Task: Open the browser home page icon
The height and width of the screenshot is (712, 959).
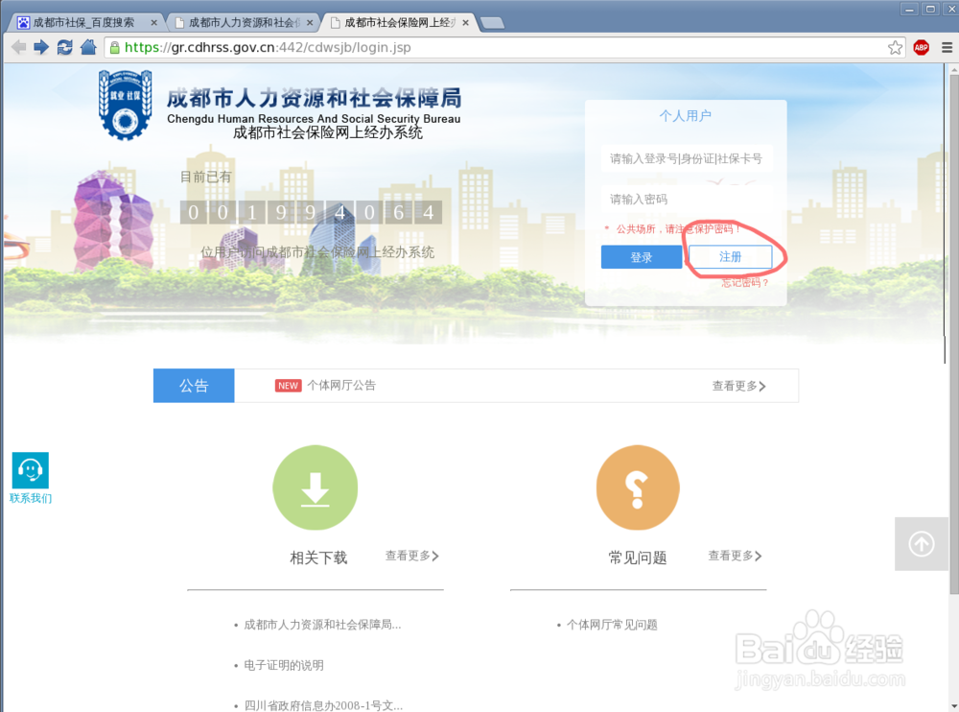Action: tap(87, 46)
